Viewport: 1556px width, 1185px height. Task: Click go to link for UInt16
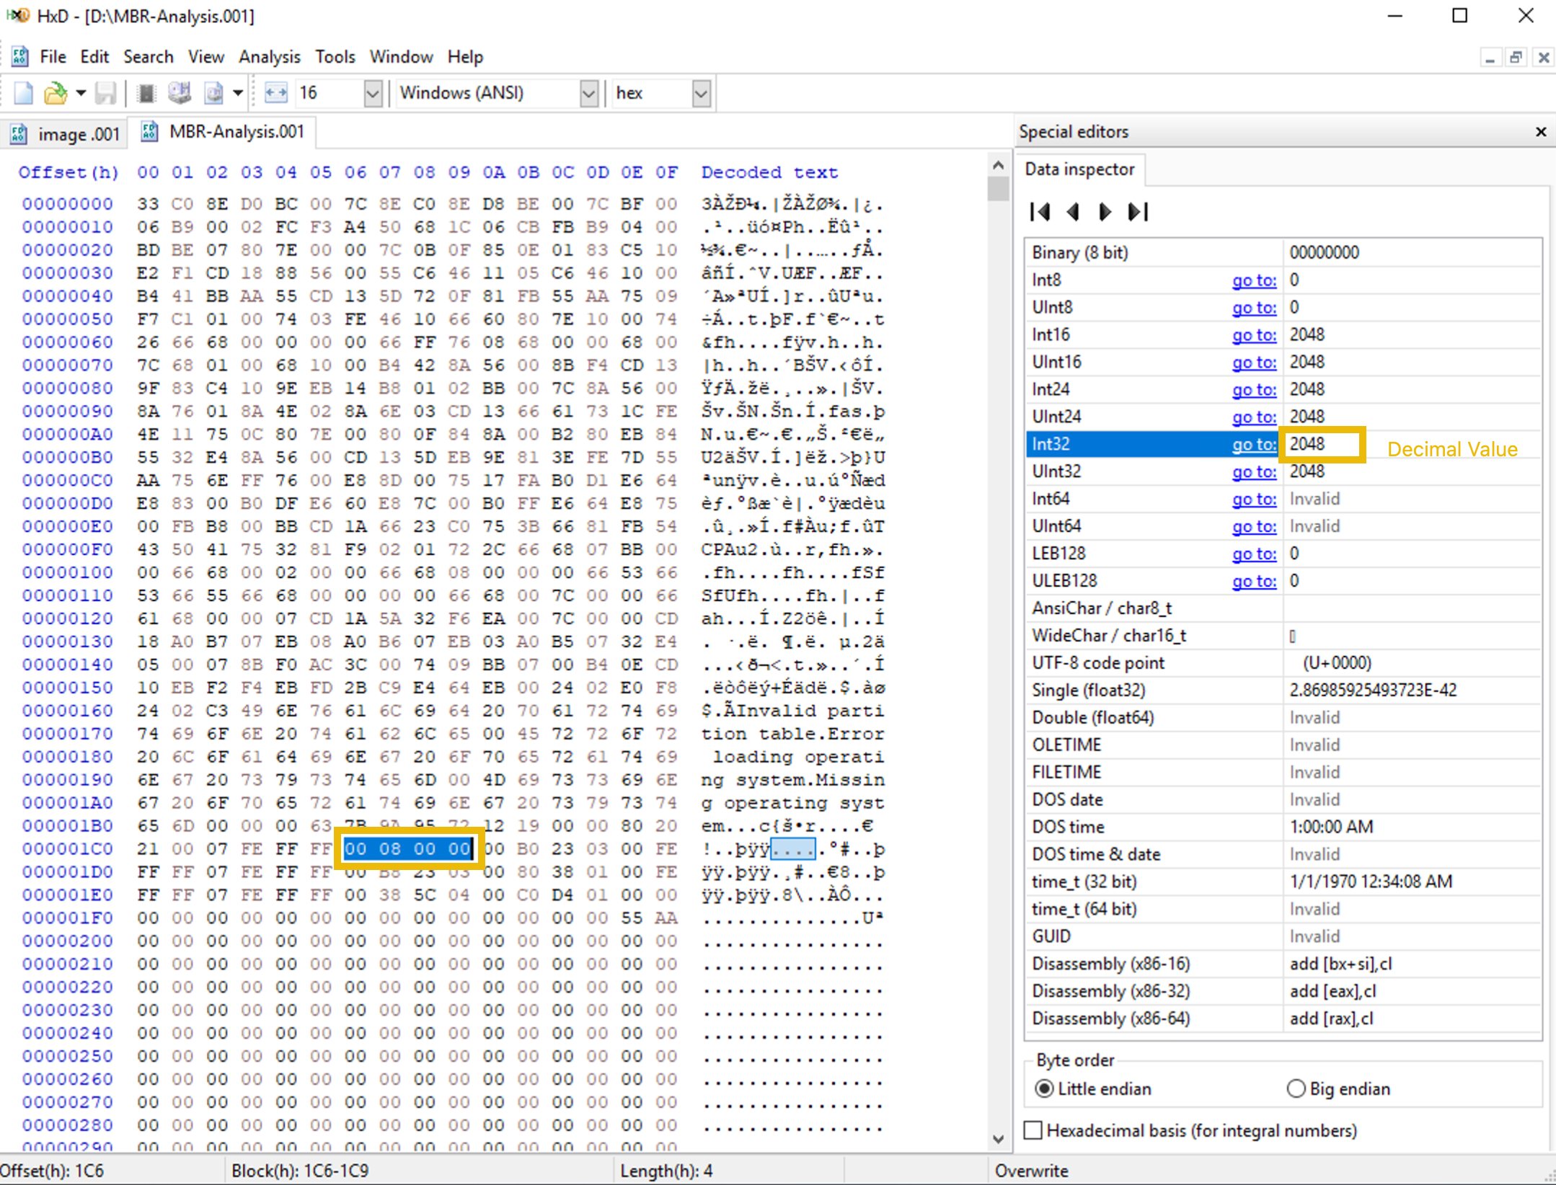[1254, 363]
